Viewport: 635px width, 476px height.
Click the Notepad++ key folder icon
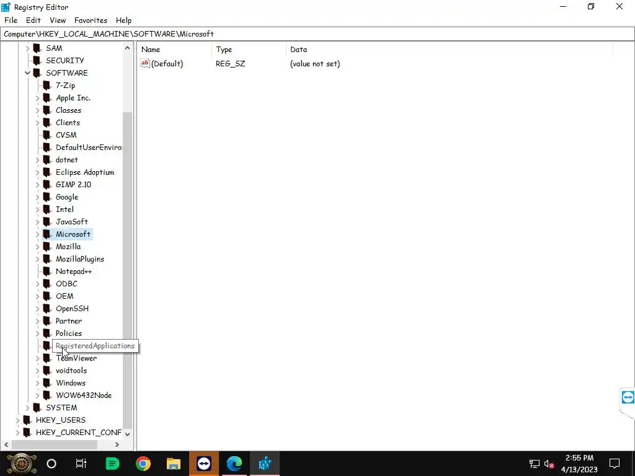(47, 271)
